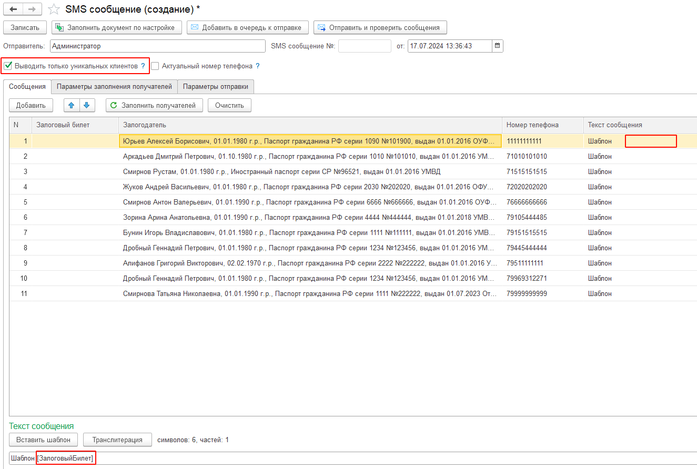Click the message text field at the bottom
This screenshot has height=469, width=697.
[x=353, y=458]
